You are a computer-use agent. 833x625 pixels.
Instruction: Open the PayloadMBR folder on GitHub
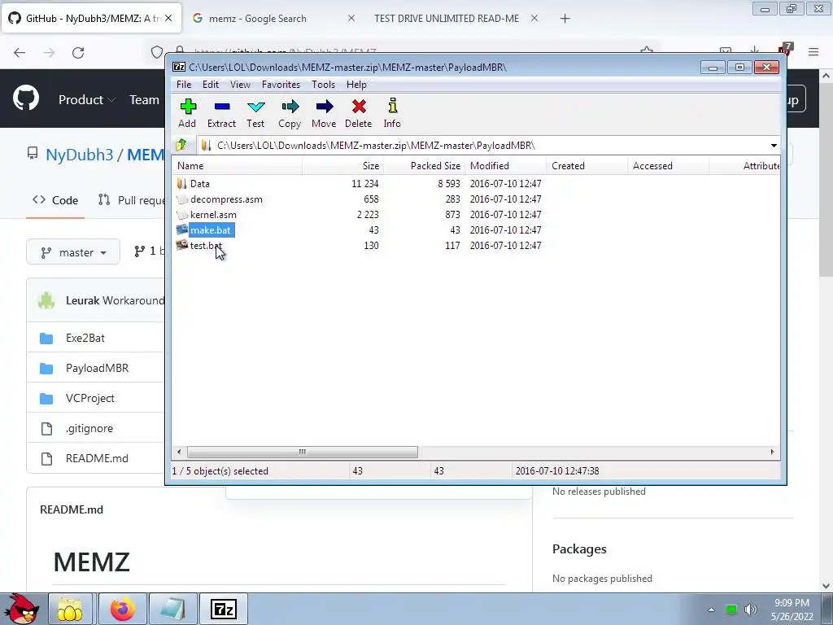(98, 368)
